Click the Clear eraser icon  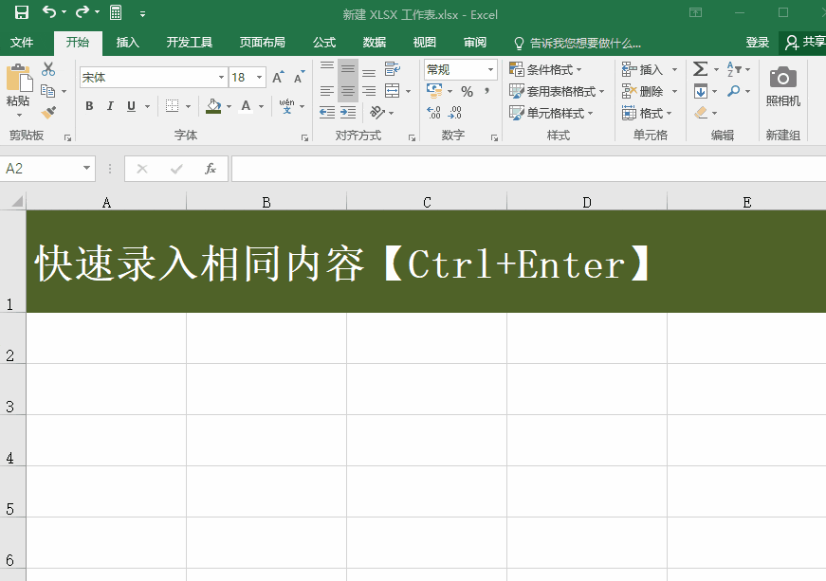pyautogui.click(x=701, y=112)
